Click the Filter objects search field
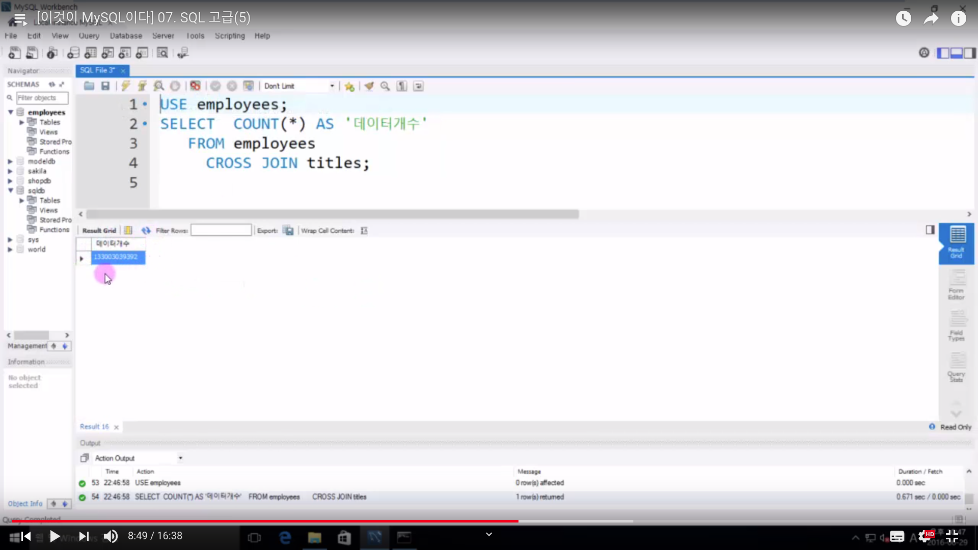The height and width of the screenshot is (550, 978). (42, 98)
